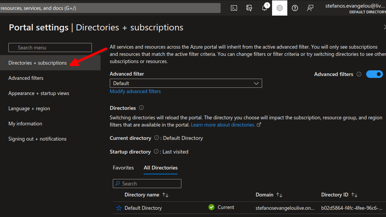The image size is (386, 217).
Task: Sort by Directory ID arrows
Action: 354,195
